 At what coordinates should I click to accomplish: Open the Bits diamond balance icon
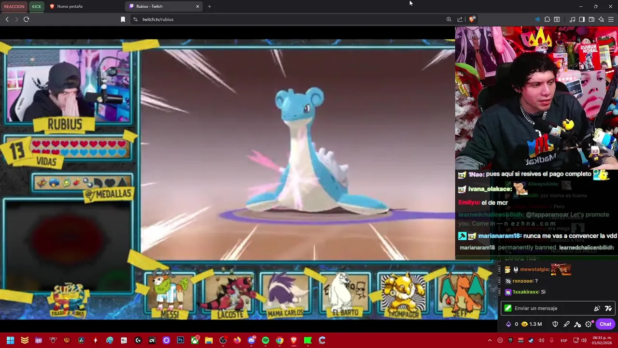(511, 324)
